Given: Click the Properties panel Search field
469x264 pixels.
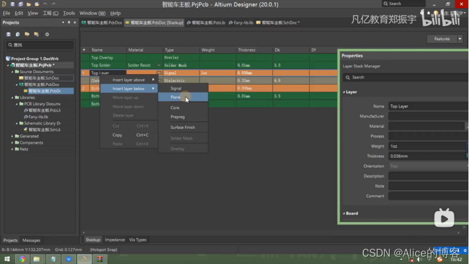Looking at the screenshot, I should click(405, 77).
